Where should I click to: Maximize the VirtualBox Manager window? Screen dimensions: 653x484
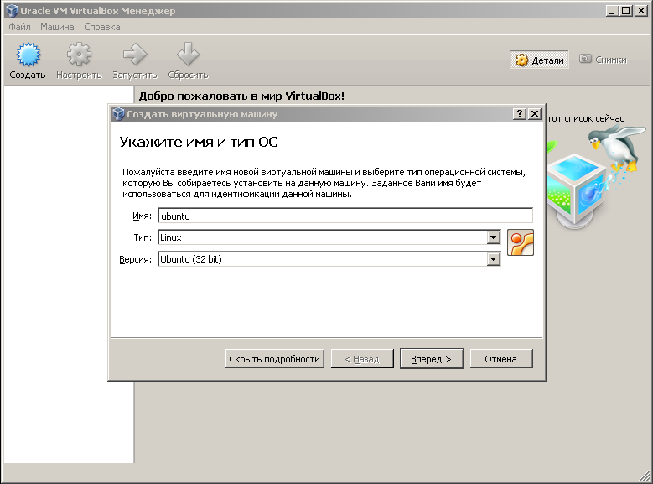pos(626,11)
